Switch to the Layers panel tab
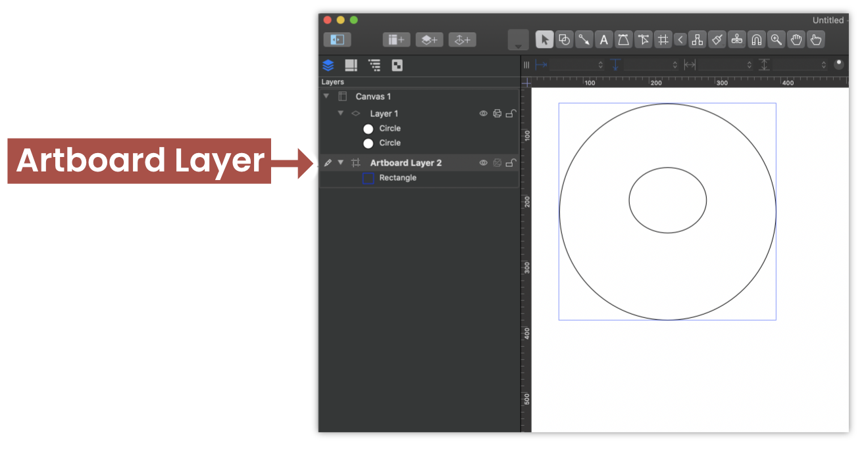The width and height of the screenshot is (866, 452). pos(328,64)
